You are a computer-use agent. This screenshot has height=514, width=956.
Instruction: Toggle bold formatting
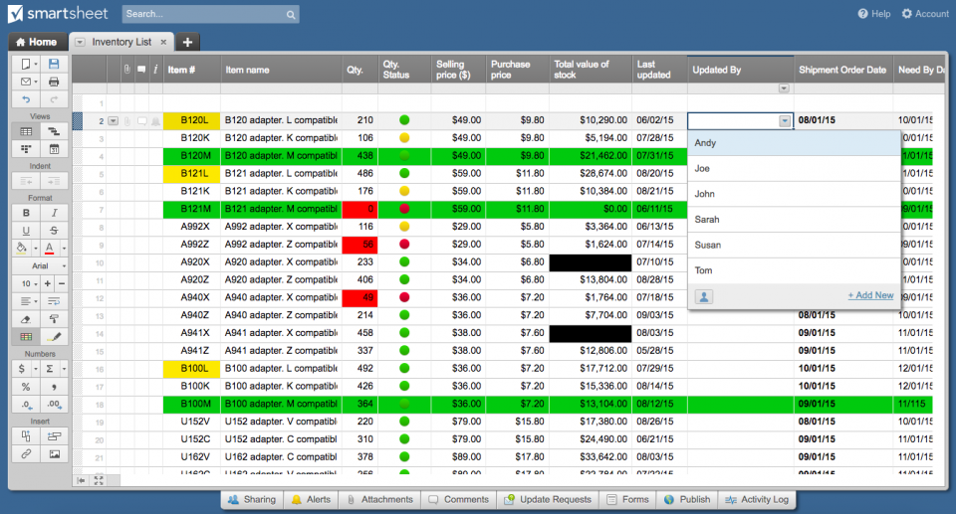(x=26, y=213)
